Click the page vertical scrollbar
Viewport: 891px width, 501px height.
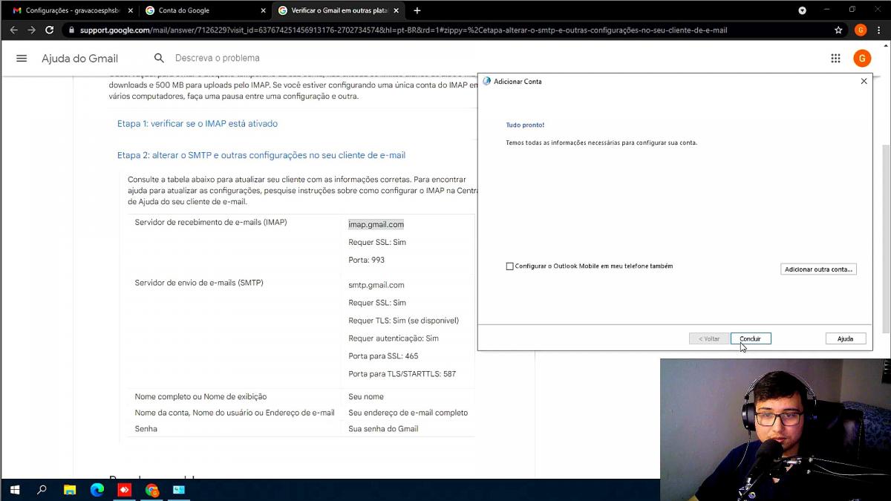pos(886,238)
